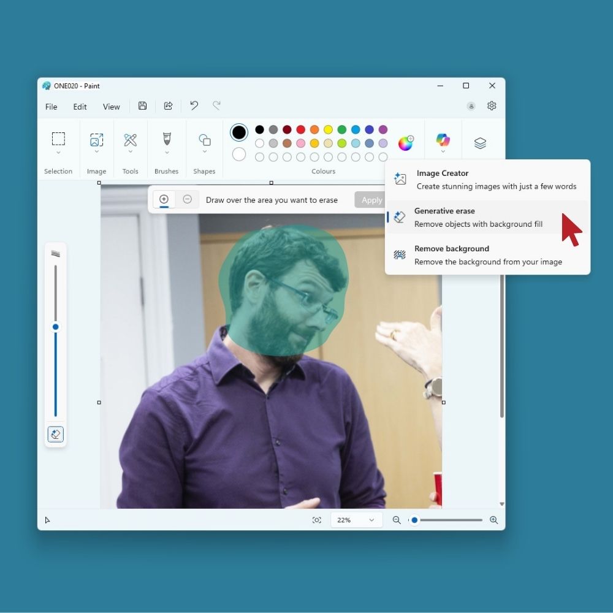The width and height of the screenshot is (613, 613).
Task: Click the fit to window icon
Action: click(316, 520)
